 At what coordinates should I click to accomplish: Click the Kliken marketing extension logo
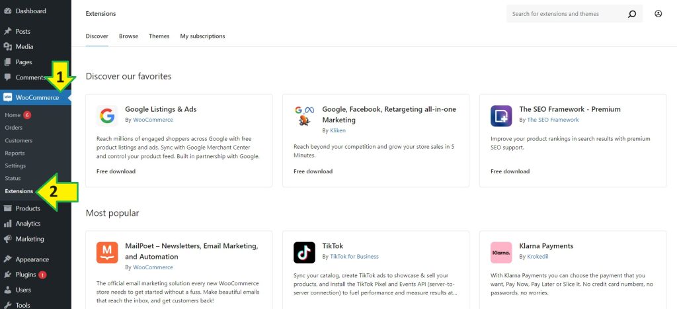click(x=304, y=116)
